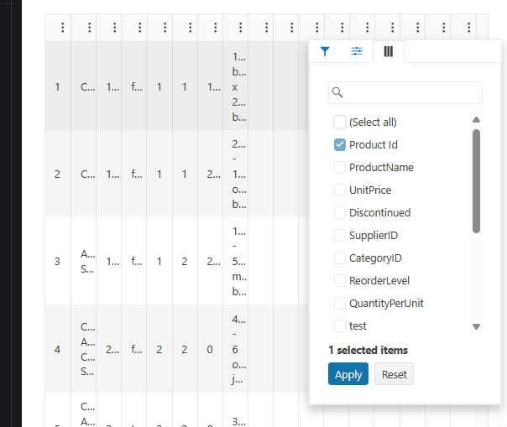Click the Reset button

coord(394,374)
